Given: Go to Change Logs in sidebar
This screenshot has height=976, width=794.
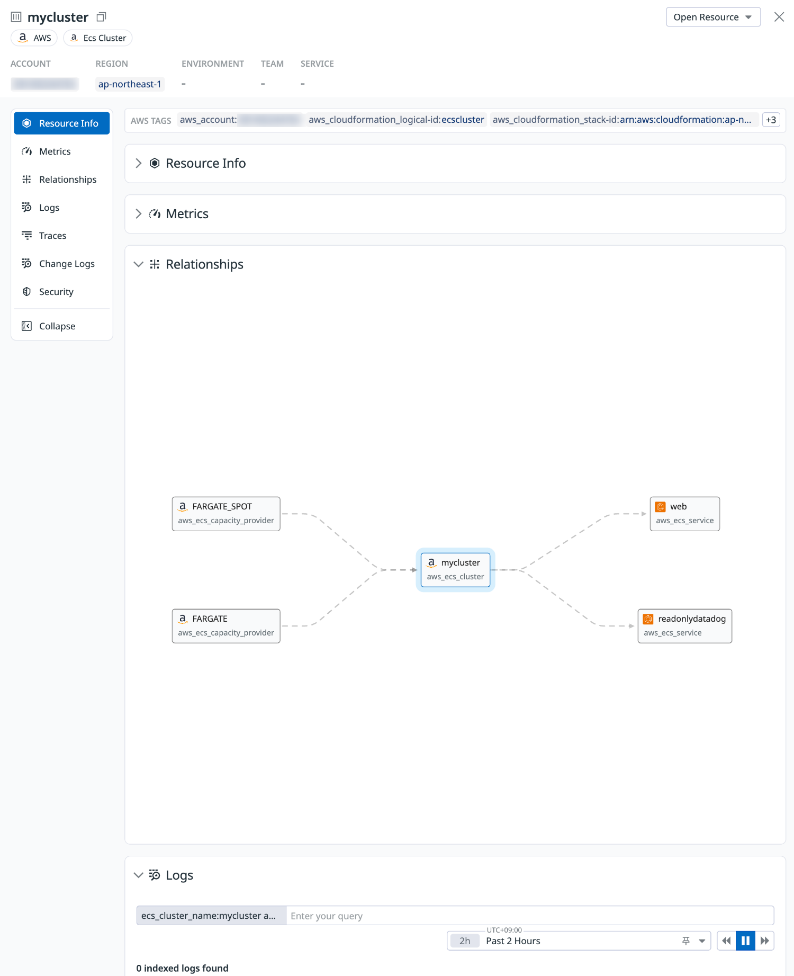Looking at the screenshot, I should coord(62,264).
